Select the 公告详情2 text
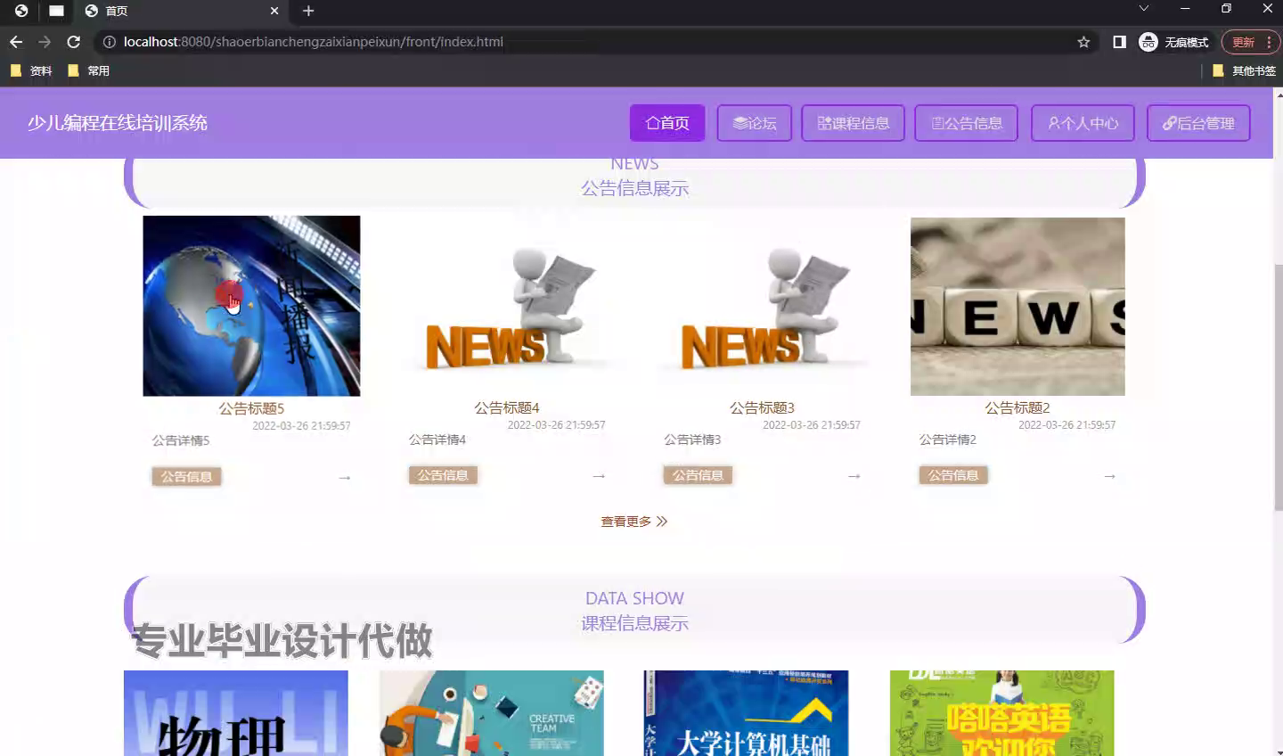Image resolution: width=1283 pixels, height=756 pixels. [x=948, y=440]
